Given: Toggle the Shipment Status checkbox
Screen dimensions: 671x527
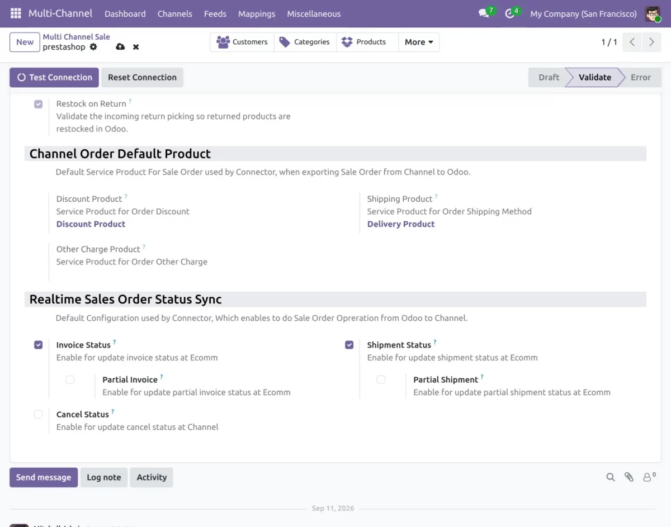Looking at the screenshot, I should click(349, 345).
